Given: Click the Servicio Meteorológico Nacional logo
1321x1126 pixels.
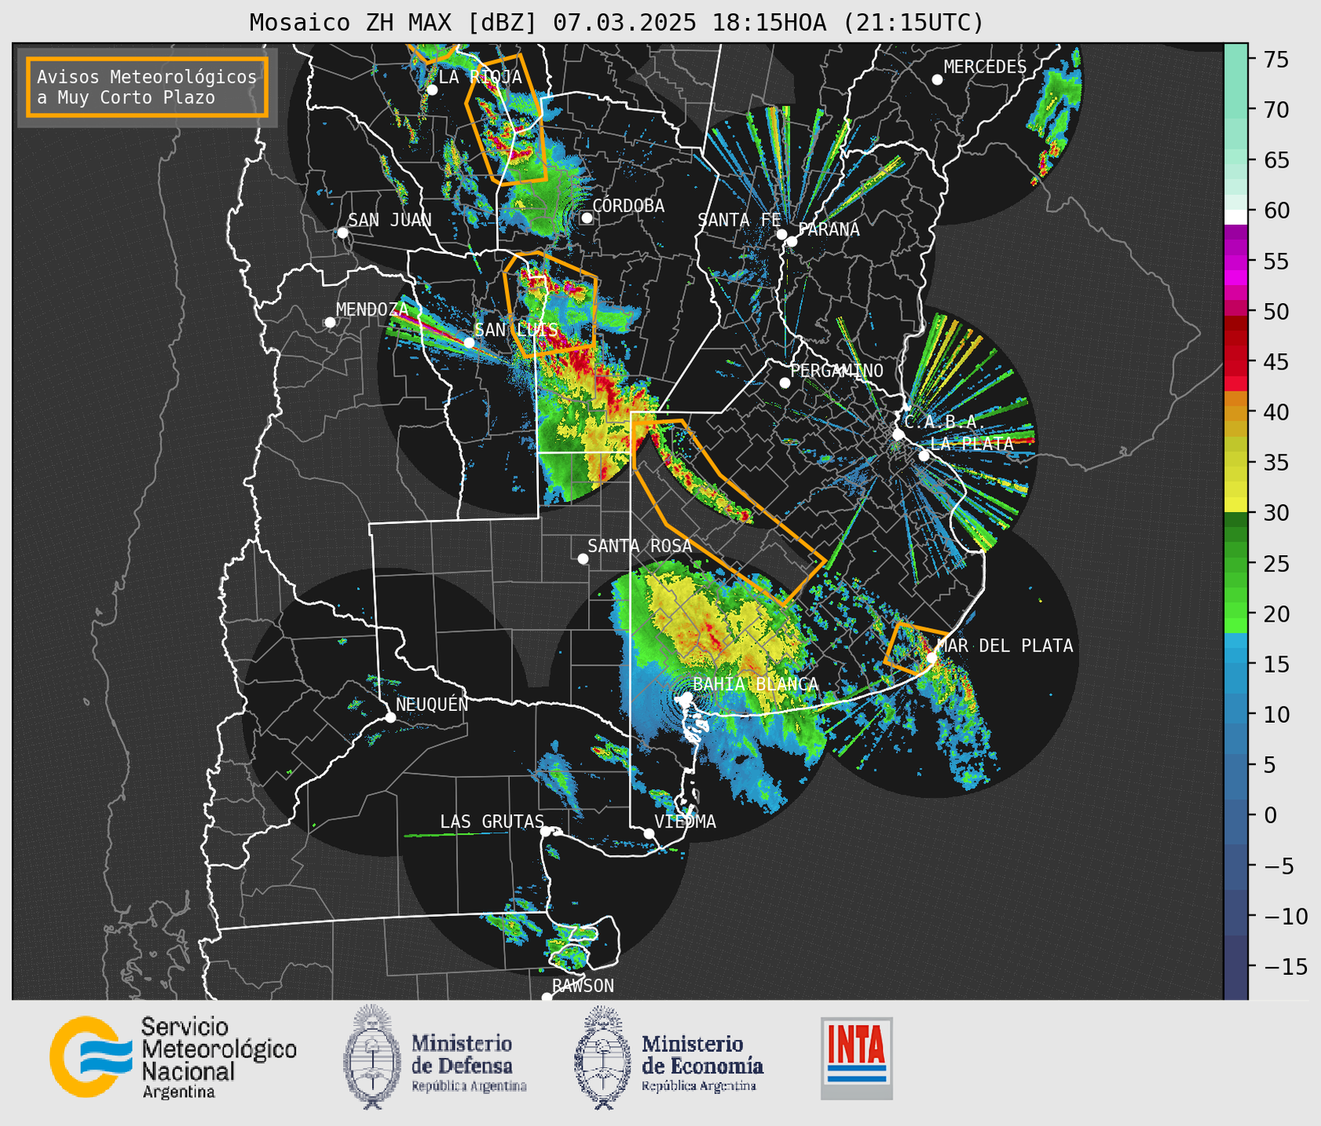Looking at the screenshot, I should click(173, 1057).
